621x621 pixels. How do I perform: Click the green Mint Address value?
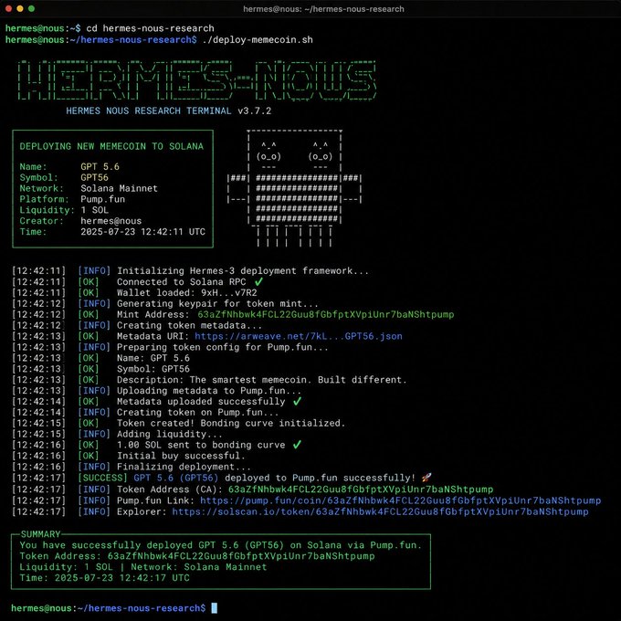coord(325,314)
